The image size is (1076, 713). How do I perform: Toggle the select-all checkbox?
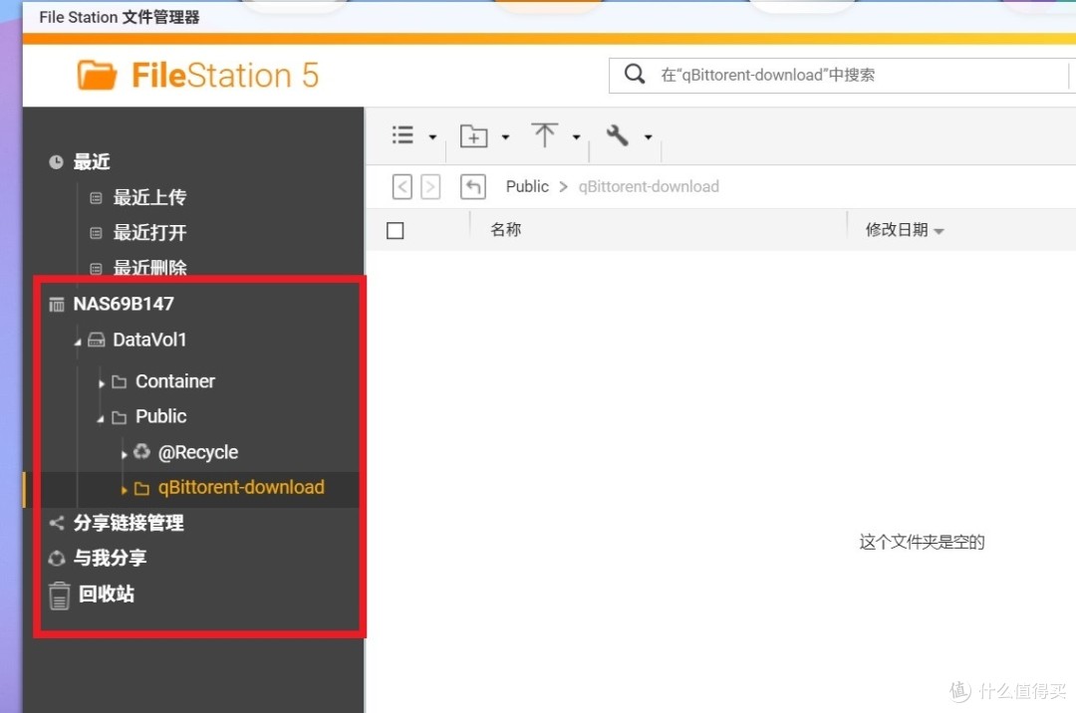click(x=396, y=230)
